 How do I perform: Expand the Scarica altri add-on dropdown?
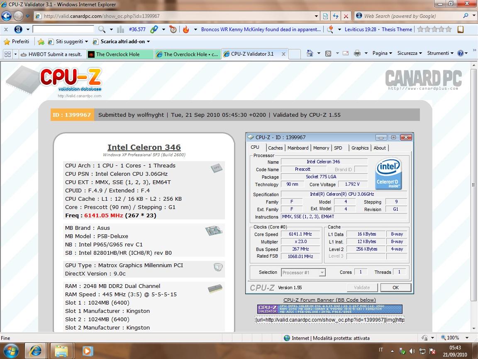[x=149, y=42]
